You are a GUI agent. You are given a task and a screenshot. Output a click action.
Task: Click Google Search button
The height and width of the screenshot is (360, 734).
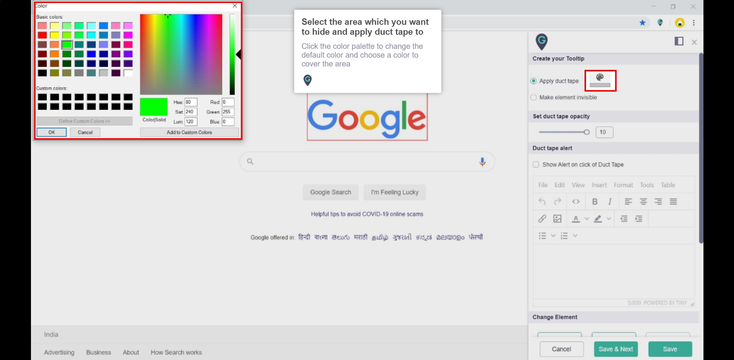331,192
